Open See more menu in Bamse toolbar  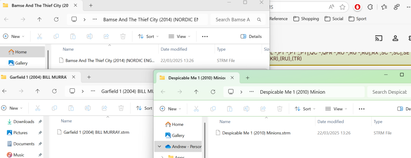205,36
